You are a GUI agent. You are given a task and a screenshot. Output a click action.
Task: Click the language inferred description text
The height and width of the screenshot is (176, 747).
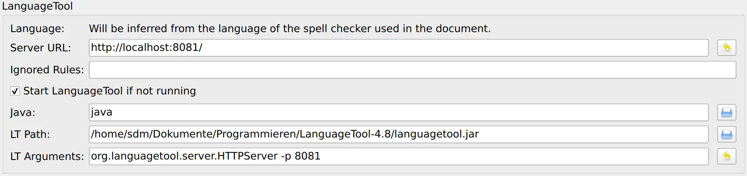(290, 28)
